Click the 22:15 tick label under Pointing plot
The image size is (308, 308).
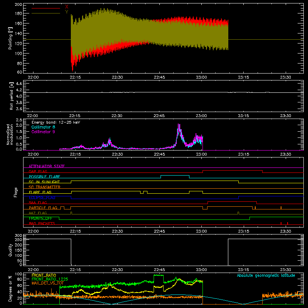75,77
